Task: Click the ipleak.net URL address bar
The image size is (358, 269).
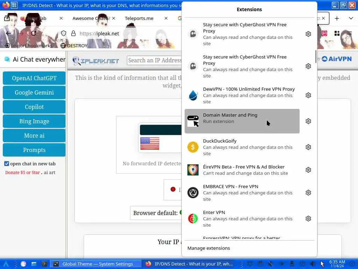Action: 99,33
